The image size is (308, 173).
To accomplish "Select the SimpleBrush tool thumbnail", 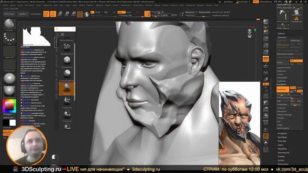I will coord(296,19).
